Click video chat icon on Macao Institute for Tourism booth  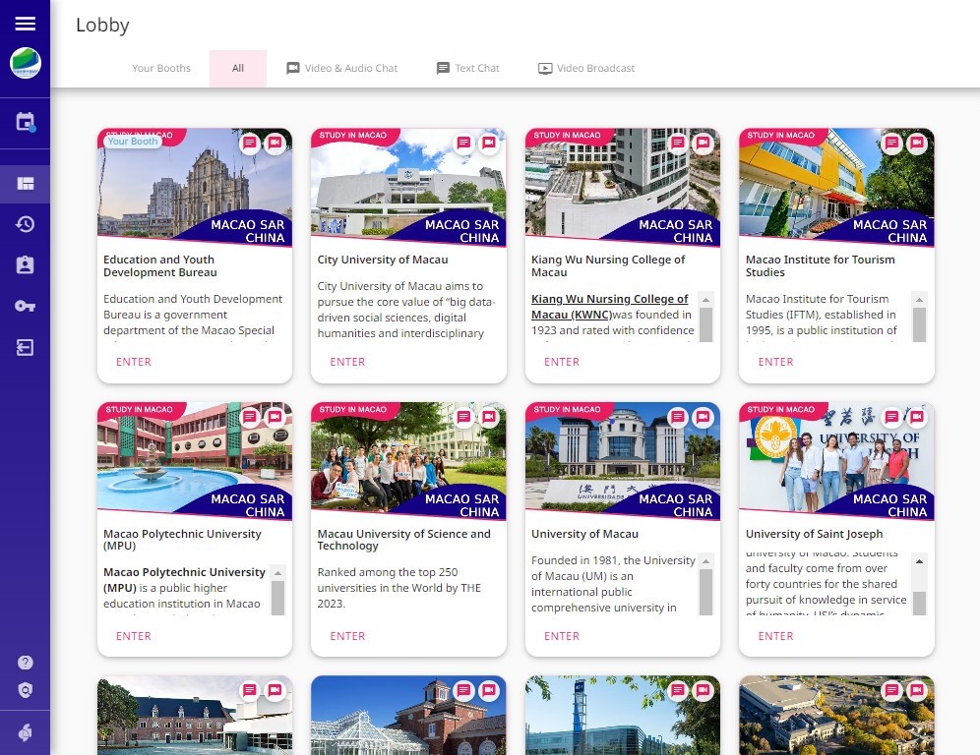(x=917, y=144)
